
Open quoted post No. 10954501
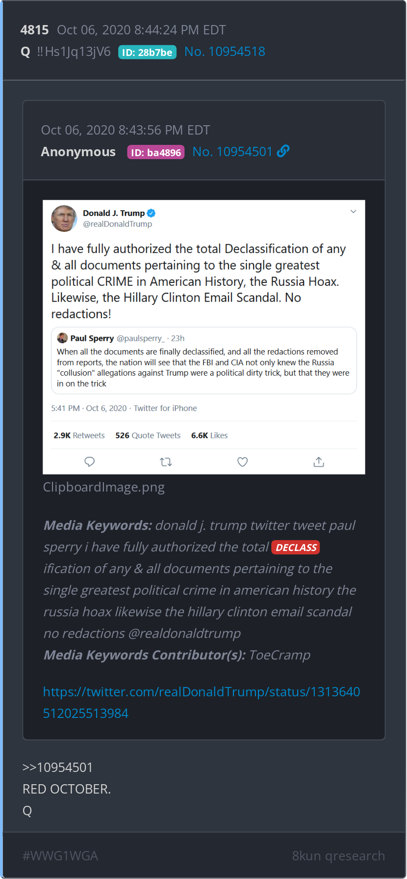pos(232,152)
